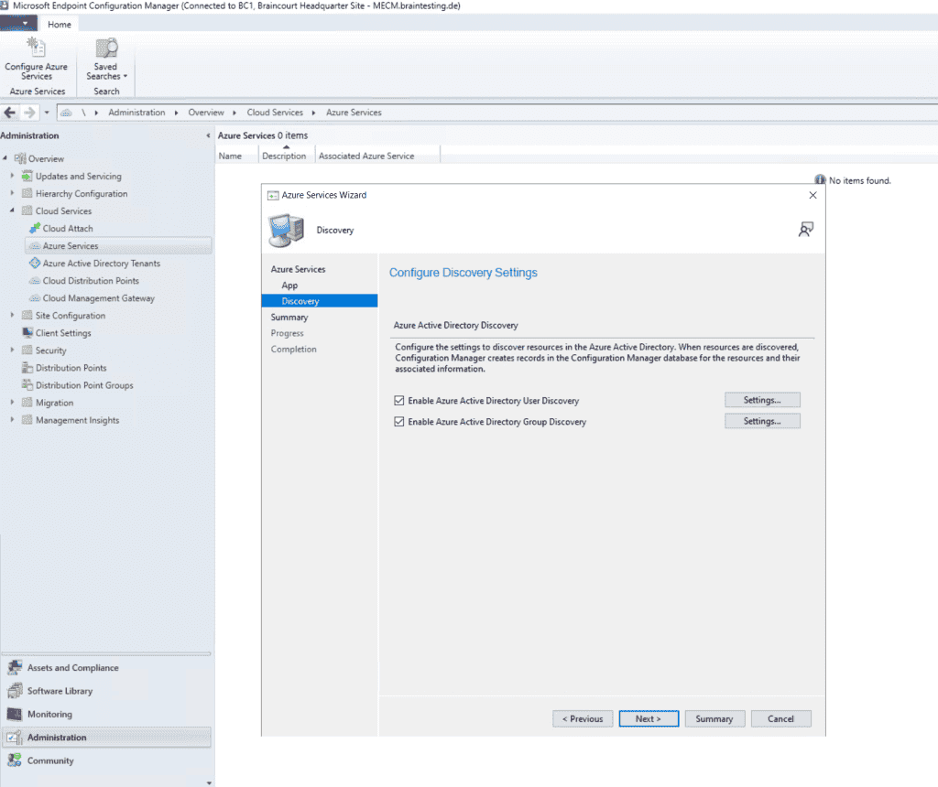The height and width of the screenshot is (787, 938).
Task: Expand the Updates and Servicing node
Action: [x=11, y=176]
